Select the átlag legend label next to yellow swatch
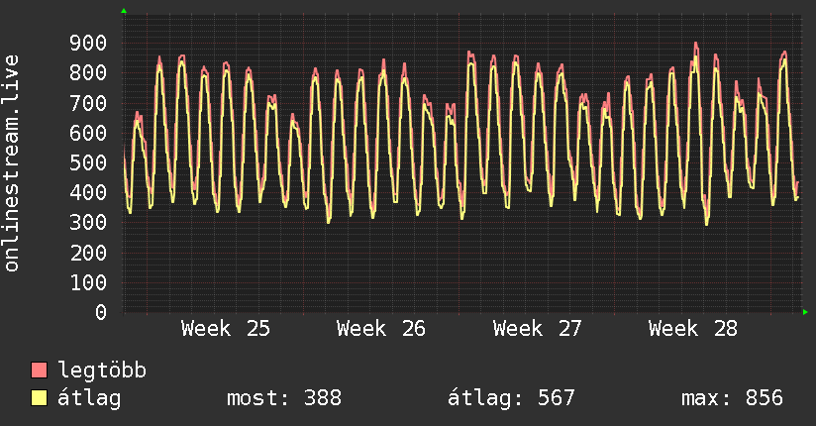Image resolution: width=816 pixels, height=426 pixels. click(89, 398)
